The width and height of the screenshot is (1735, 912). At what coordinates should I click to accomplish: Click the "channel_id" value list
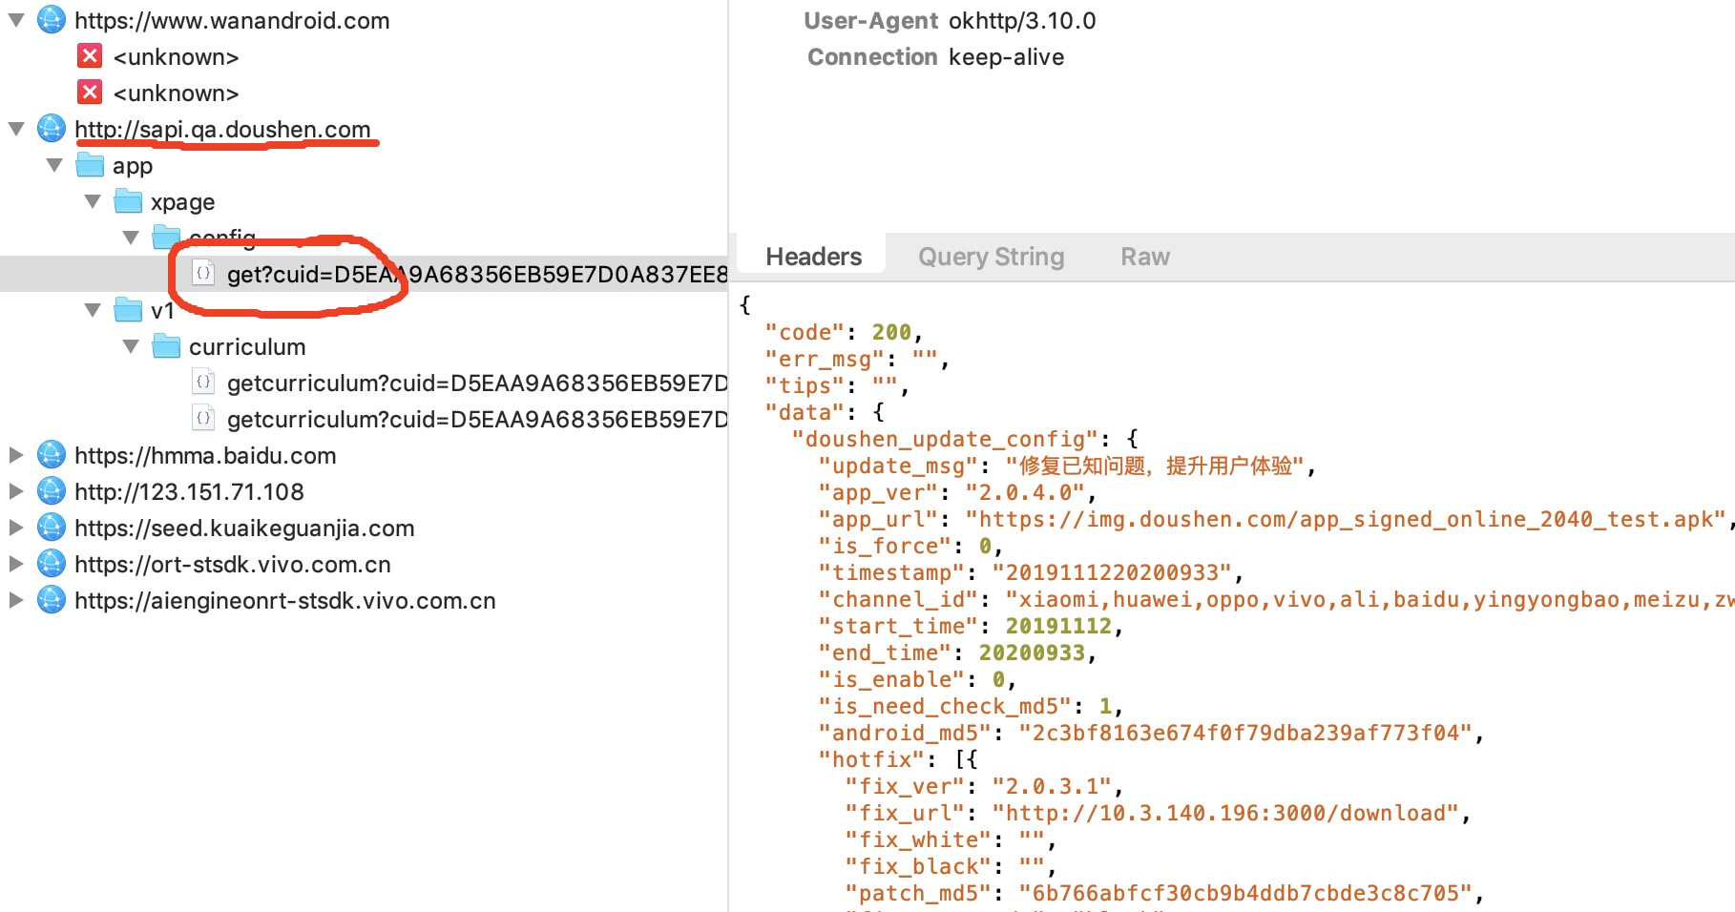pyautogui.click(x=1369, y=599)
